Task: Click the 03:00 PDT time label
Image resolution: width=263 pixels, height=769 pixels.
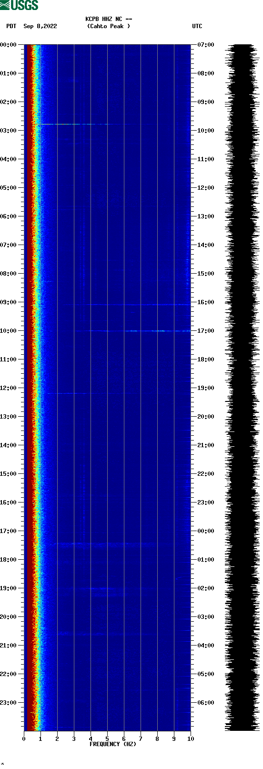Action: [x=9, y=131]
